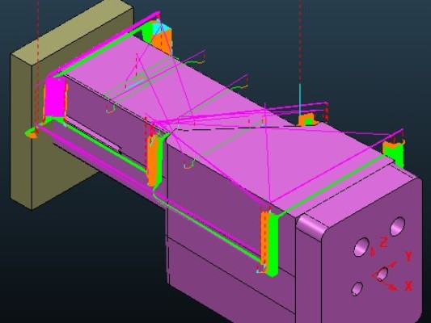The height and width of the screenshot is (323, 431).
Task: Click the red Y axis label
Action: (x=408, y=256)
